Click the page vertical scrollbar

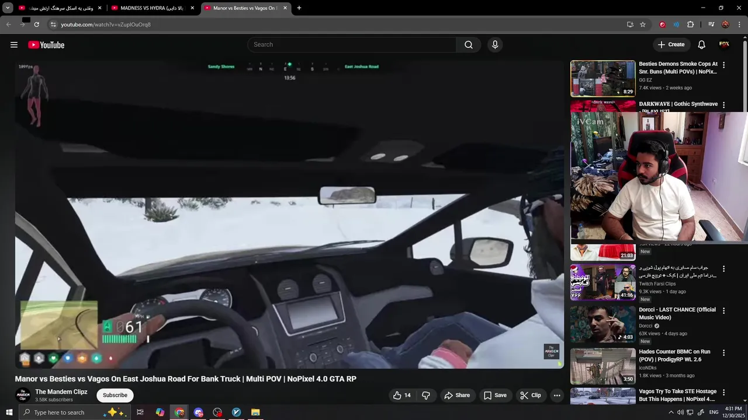coord(744,76)
